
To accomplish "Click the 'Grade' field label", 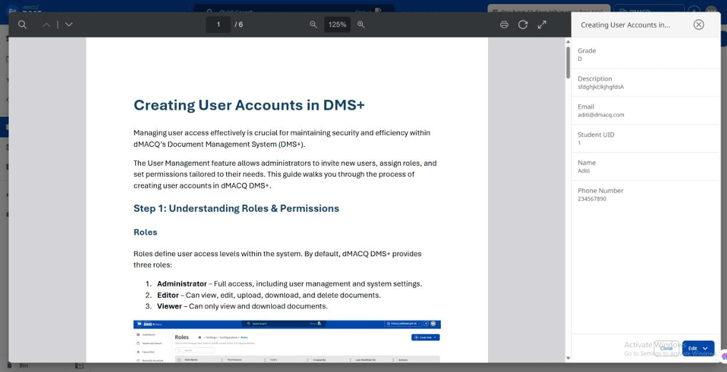I will [587, 51].
